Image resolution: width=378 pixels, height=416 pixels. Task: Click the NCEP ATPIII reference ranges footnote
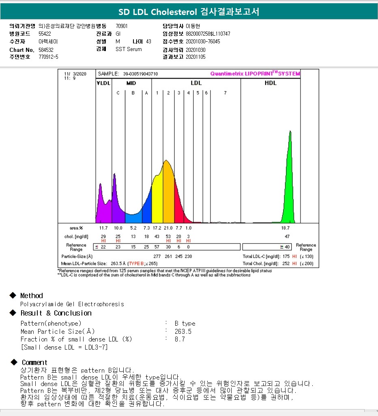point(165,271)
